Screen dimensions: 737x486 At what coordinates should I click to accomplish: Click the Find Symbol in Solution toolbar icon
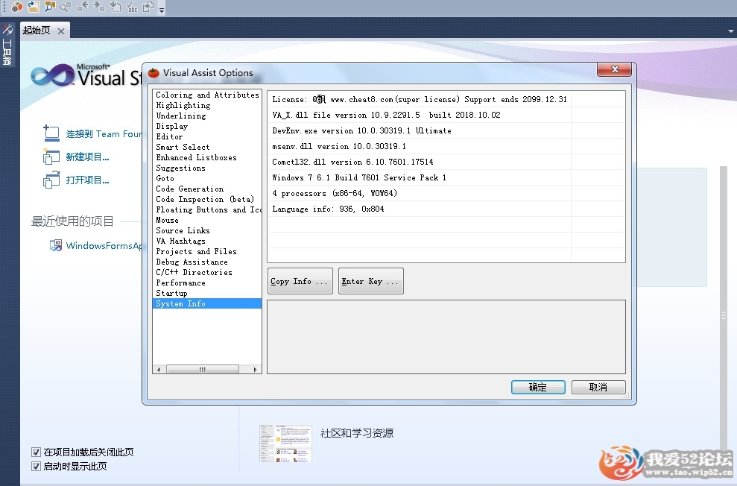click(49, 7)
